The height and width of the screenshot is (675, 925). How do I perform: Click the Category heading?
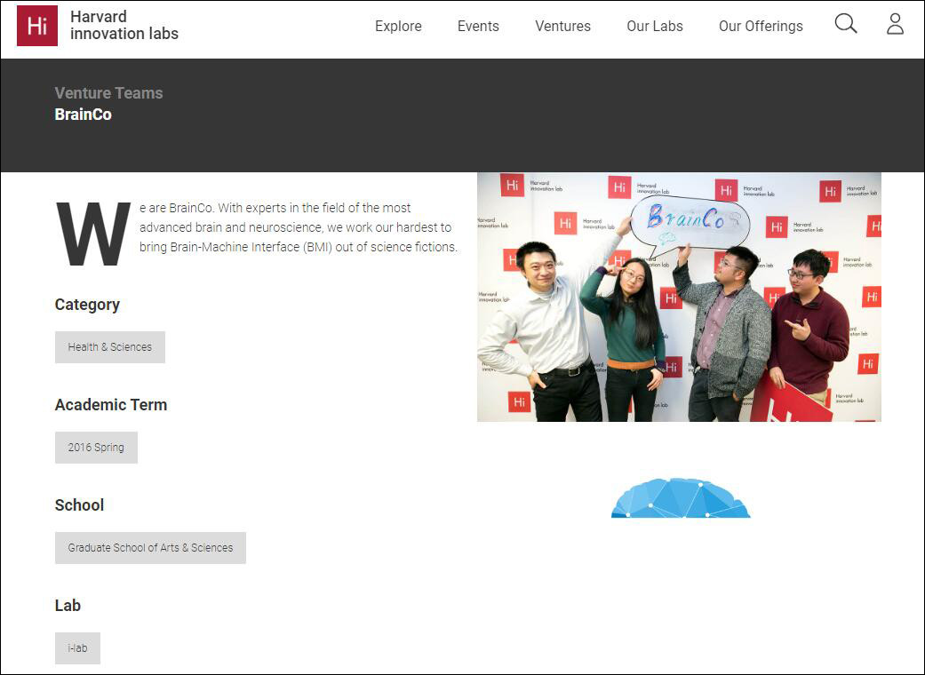[x=87, y=305]
